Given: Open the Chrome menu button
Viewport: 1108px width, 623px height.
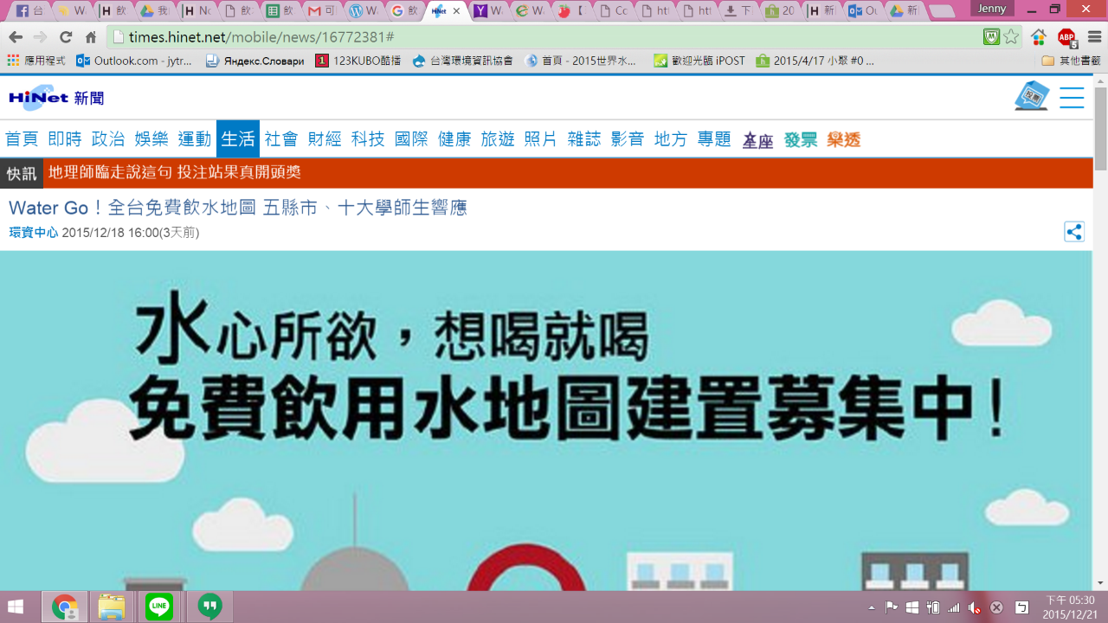Looking at the screenshot, I should [x=1092, y=37].
